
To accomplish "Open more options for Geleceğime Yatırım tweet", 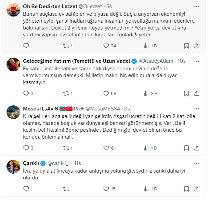I will [x=197, y=61].
